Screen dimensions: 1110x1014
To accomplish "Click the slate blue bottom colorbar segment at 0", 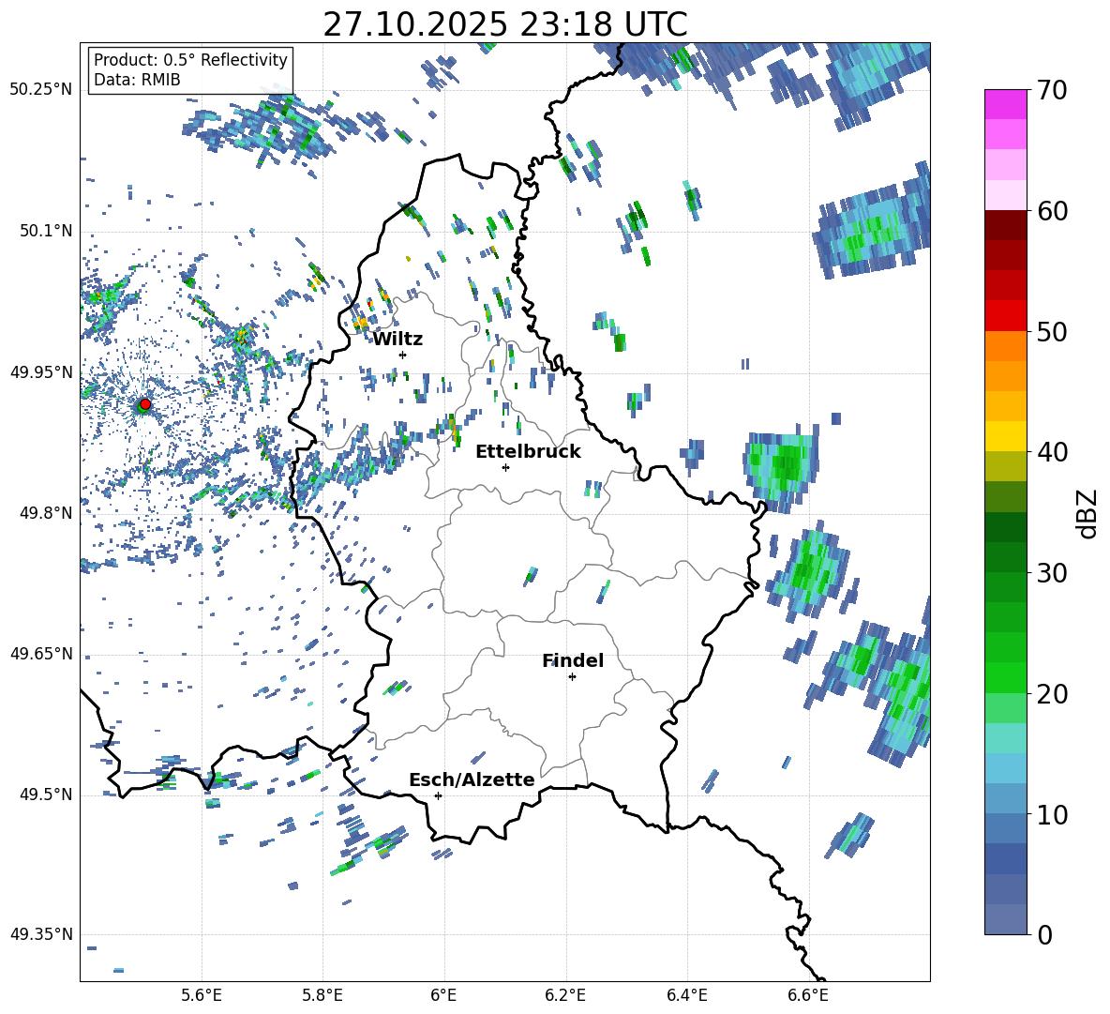I will pyautogui.click(x=1005, y=919).
